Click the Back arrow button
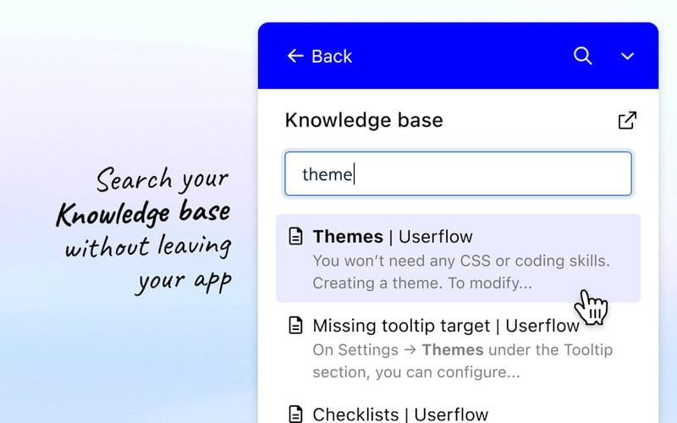 [x=320, y=56]
